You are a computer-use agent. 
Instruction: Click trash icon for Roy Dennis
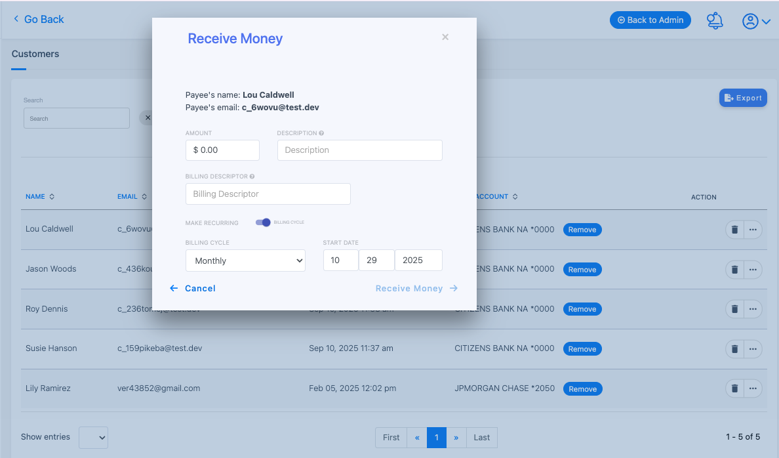point(734,309)
